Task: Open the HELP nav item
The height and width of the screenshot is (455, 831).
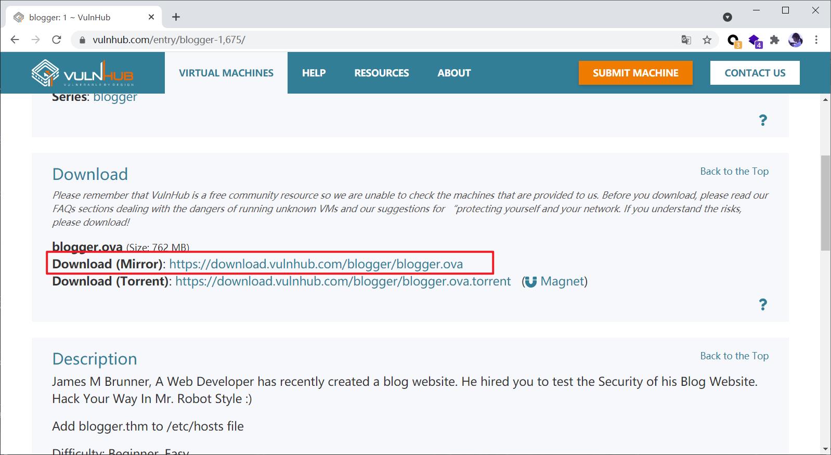Action: click(314, 73)
